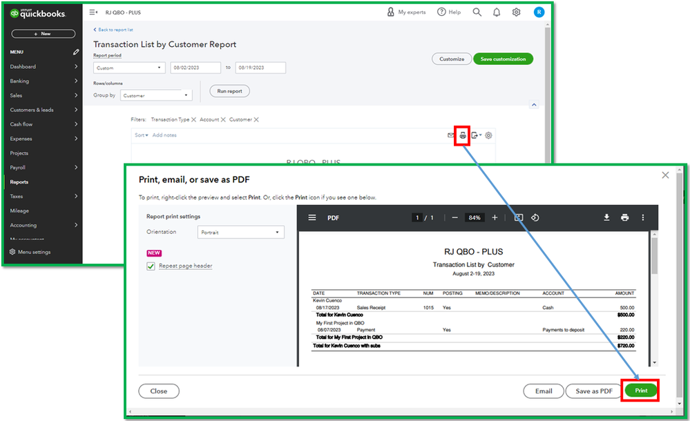The width and height of the screenshot is (690, 421).
Task: Collapse the navigation menu with the hamburger icon
Action: pyautogui.click(x=93, y=12)
